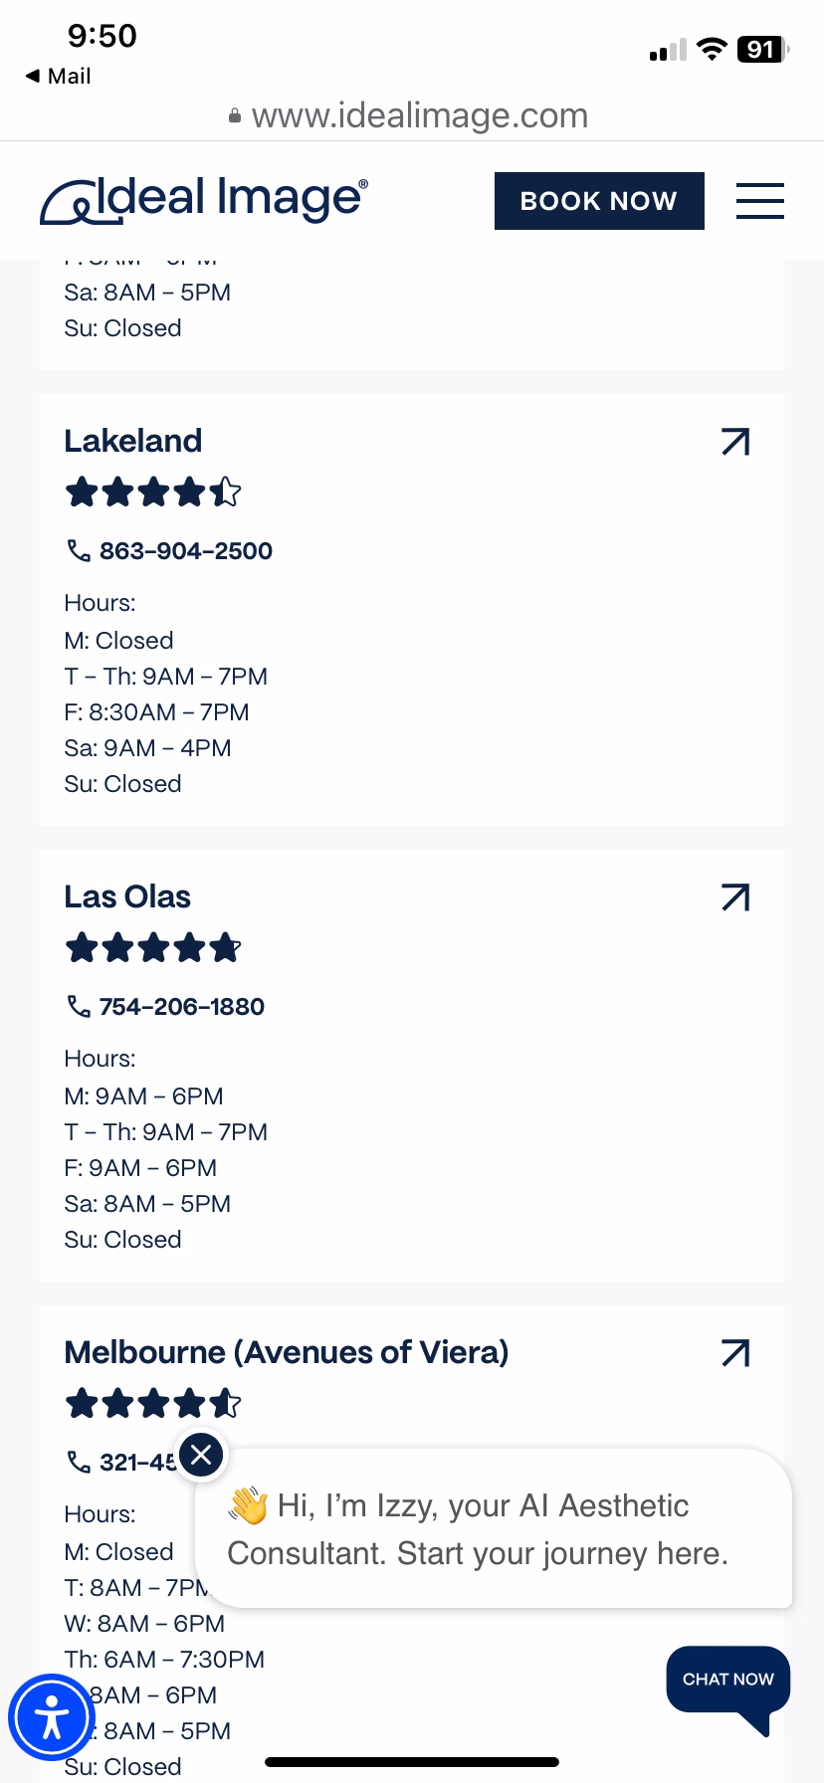The image size is (824, 1783).
Task: Open Melbourne (Avenues of Viera) title
Action: pyautogui.click(x=286, y=1352)
